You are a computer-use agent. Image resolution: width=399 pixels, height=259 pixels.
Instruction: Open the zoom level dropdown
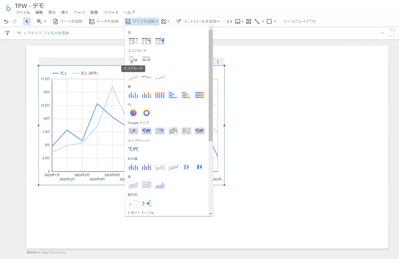[x=42, y=22]
